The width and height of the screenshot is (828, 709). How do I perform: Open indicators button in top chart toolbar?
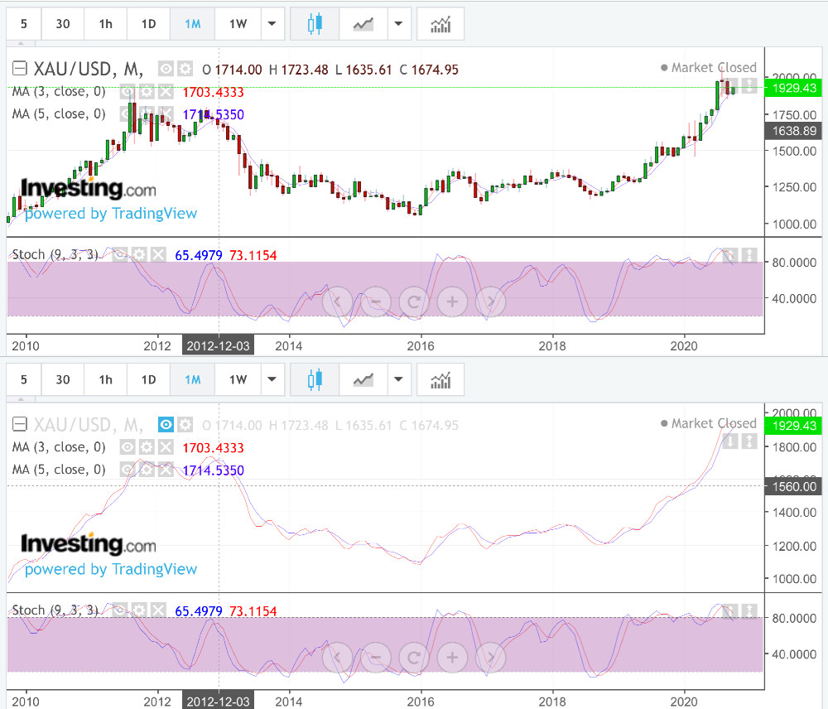click(x=440, y=24)
